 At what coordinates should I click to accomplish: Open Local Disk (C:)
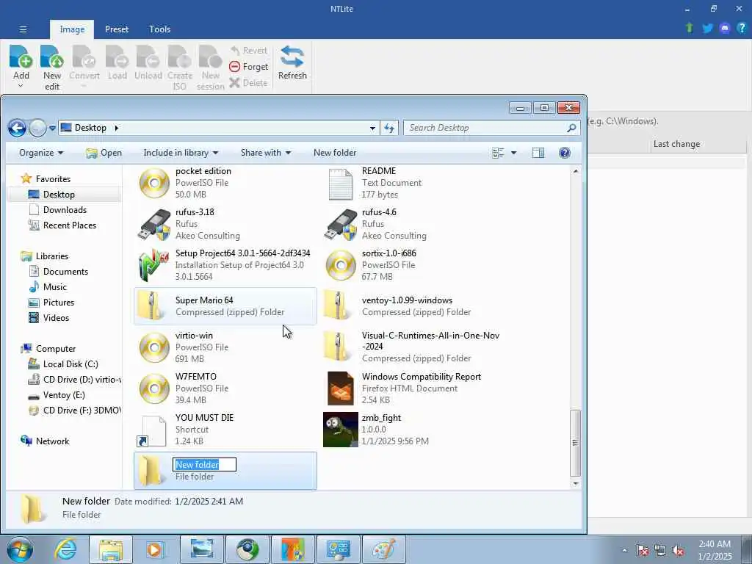(70, 364)
